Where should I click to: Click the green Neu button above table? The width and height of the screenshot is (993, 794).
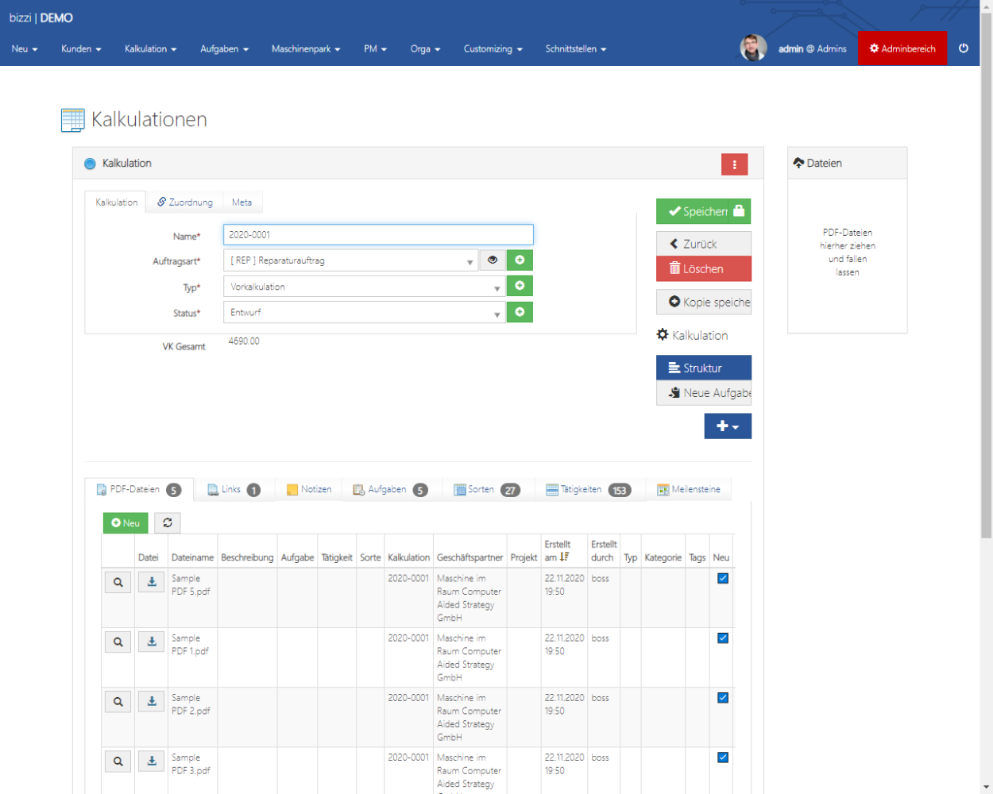point(126,522)
